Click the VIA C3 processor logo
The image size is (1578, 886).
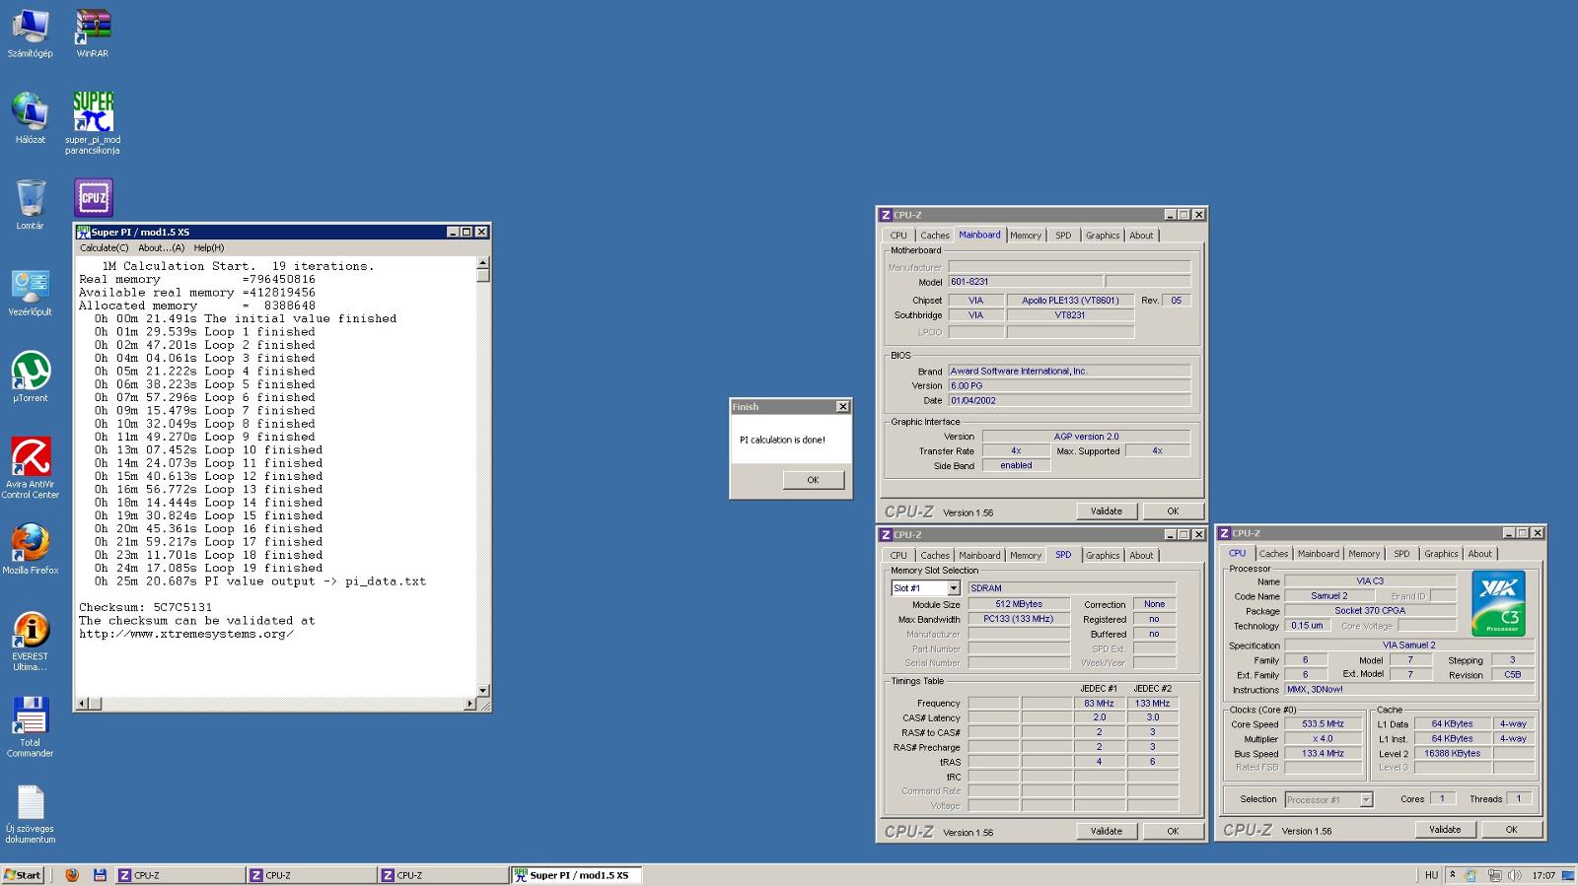pos(1498,603)
